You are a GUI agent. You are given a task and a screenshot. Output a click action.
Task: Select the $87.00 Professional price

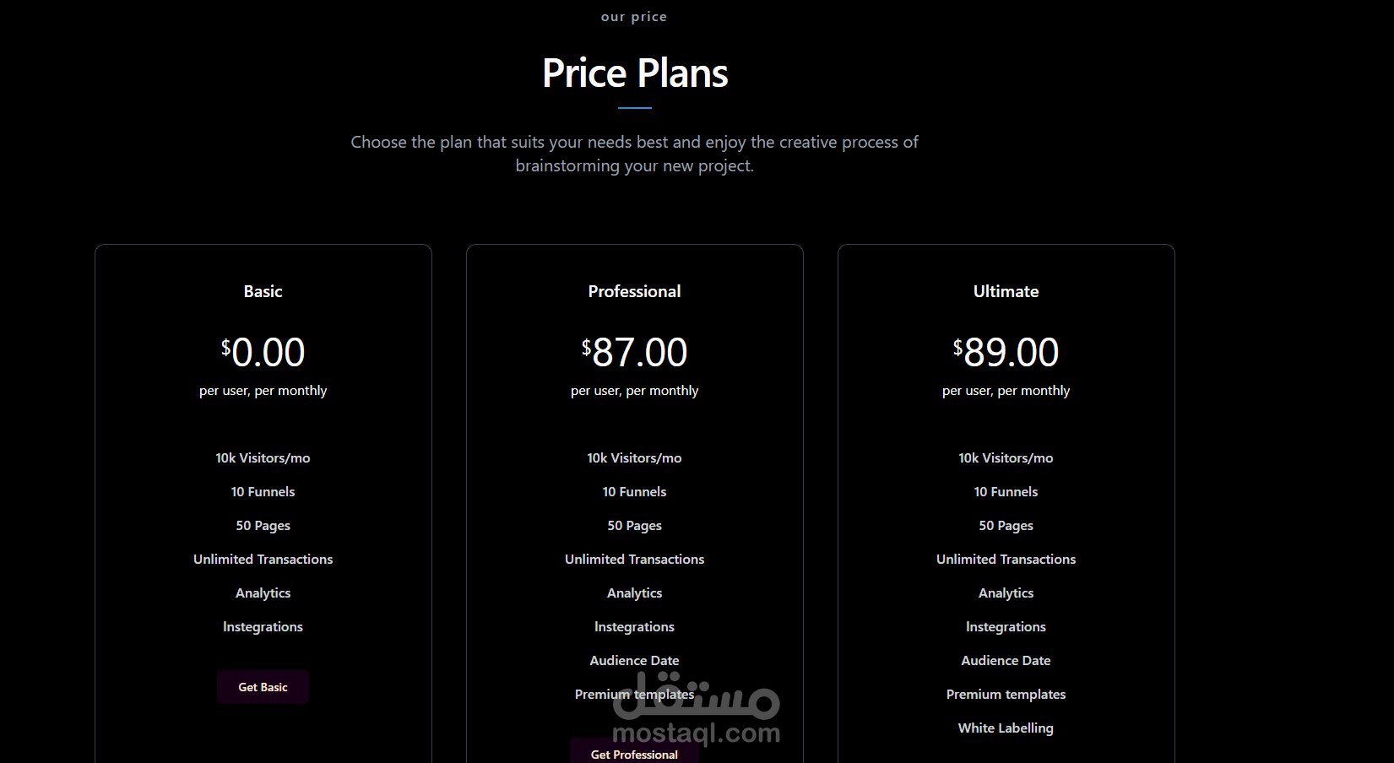coord(634,352)
